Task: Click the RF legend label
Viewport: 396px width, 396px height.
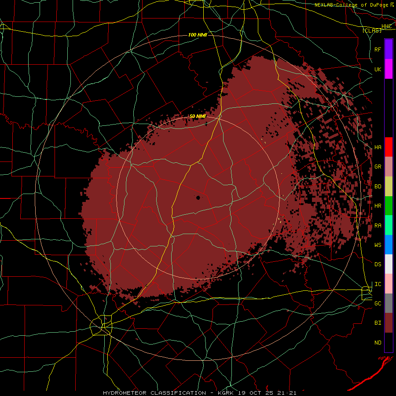Action: click(378, 49)
